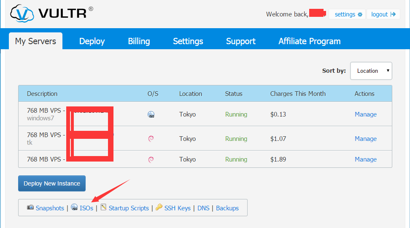Viewport: 410px width, 228px height.
Task: Manage the windows7 server
Action: (365, 114)
